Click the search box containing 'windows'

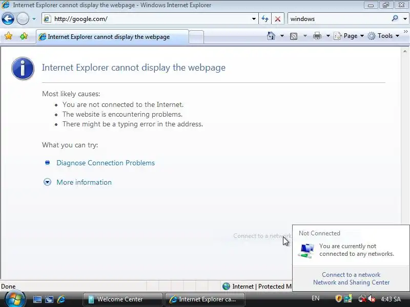point(339,19)
